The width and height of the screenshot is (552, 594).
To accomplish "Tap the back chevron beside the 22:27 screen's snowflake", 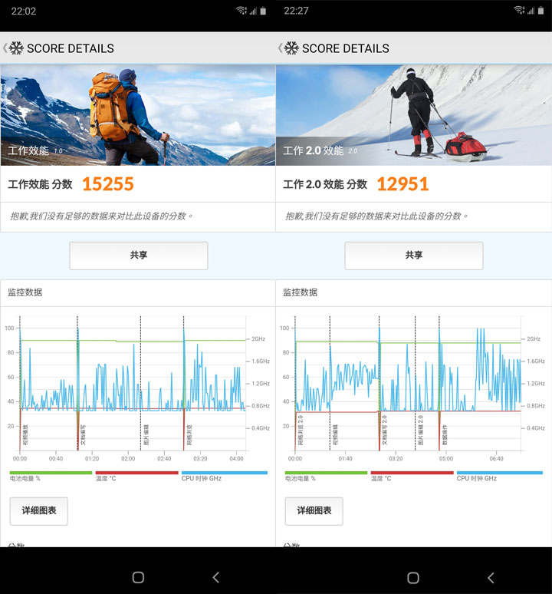I will (x=280, y=48).
